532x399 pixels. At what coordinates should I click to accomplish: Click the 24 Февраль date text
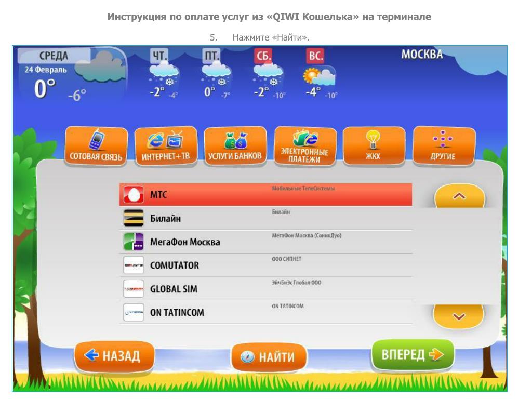[46, 70]
